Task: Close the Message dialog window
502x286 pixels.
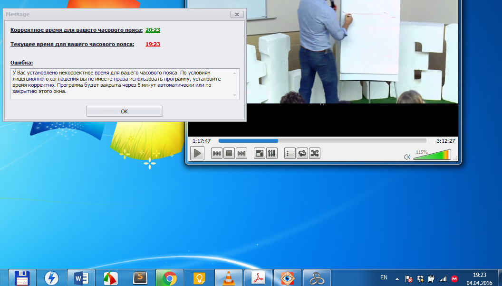Action: click(237, 14)
